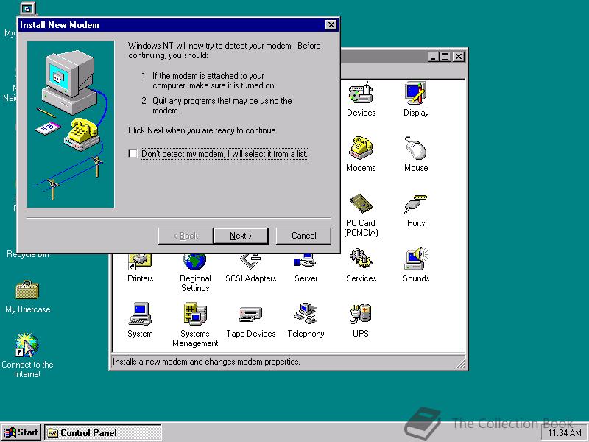Click Next in Install New Modem wizard

click(x=241, y=236)
